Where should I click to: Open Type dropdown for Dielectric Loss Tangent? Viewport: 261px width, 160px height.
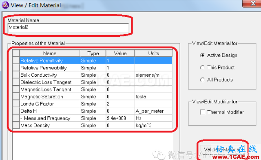coord(93,82)
